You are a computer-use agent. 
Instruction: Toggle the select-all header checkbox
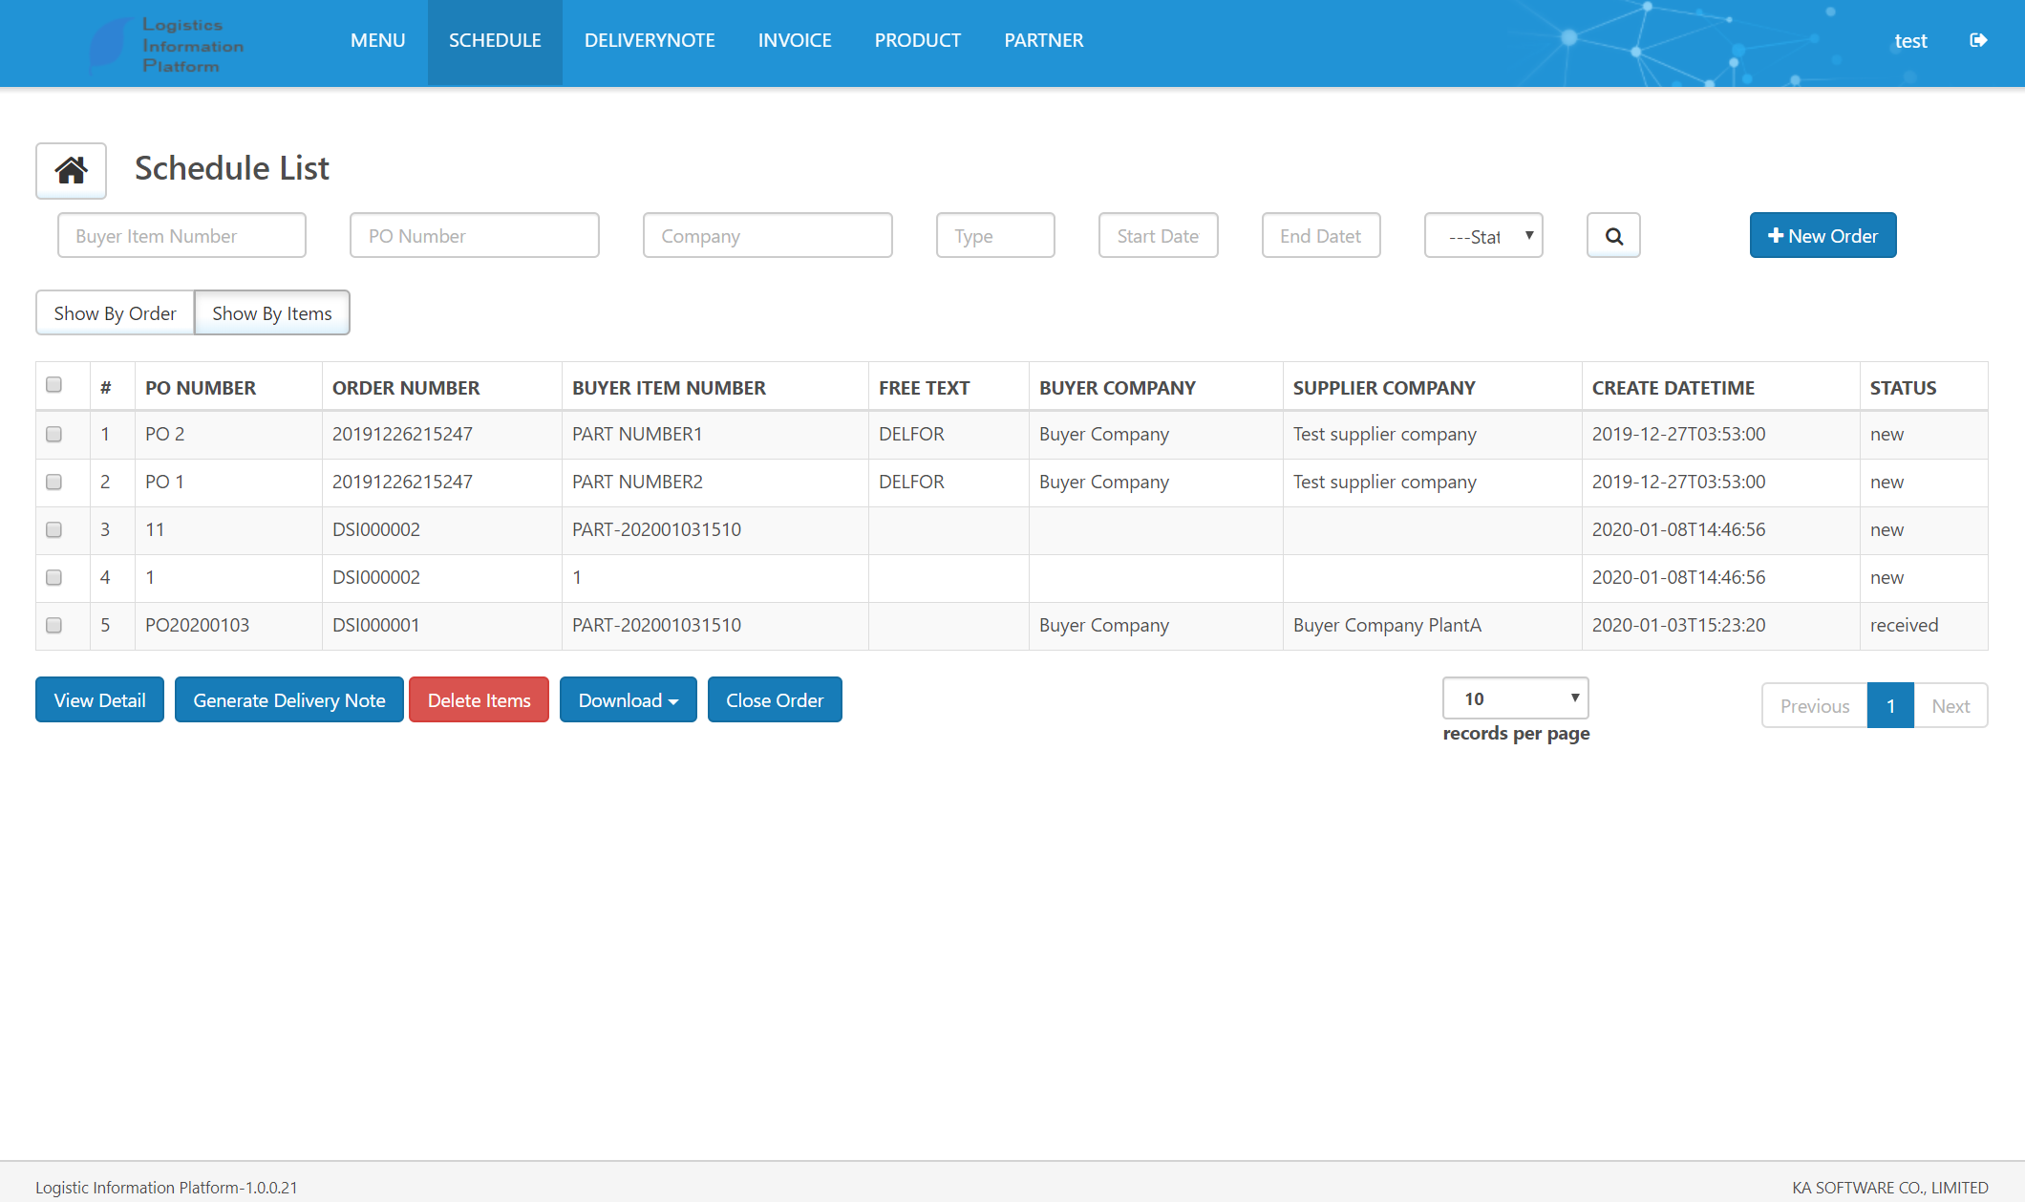(54, 384)
